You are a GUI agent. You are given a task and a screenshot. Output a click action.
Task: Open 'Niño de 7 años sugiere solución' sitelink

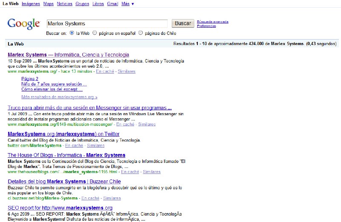(x=54, y=84)
